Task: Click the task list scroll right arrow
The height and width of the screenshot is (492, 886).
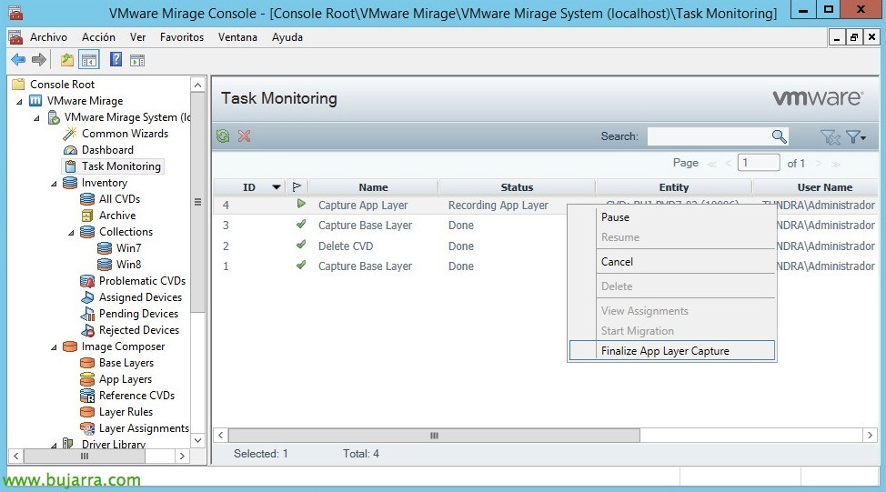Action: pyautogui.click(x=871, y=435)
